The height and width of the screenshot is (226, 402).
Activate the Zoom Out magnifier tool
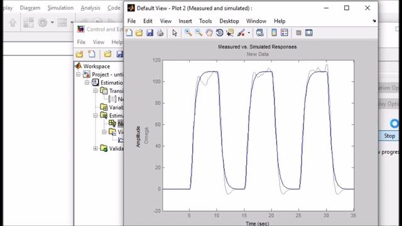(198, 33)
